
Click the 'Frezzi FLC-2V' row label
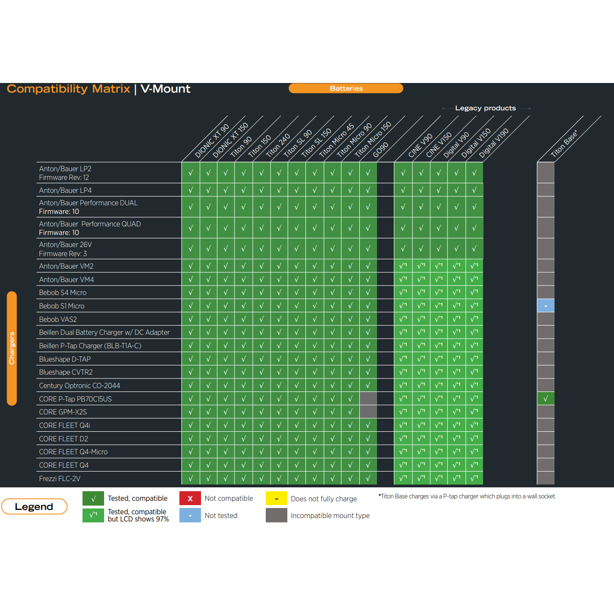[59, 479]
